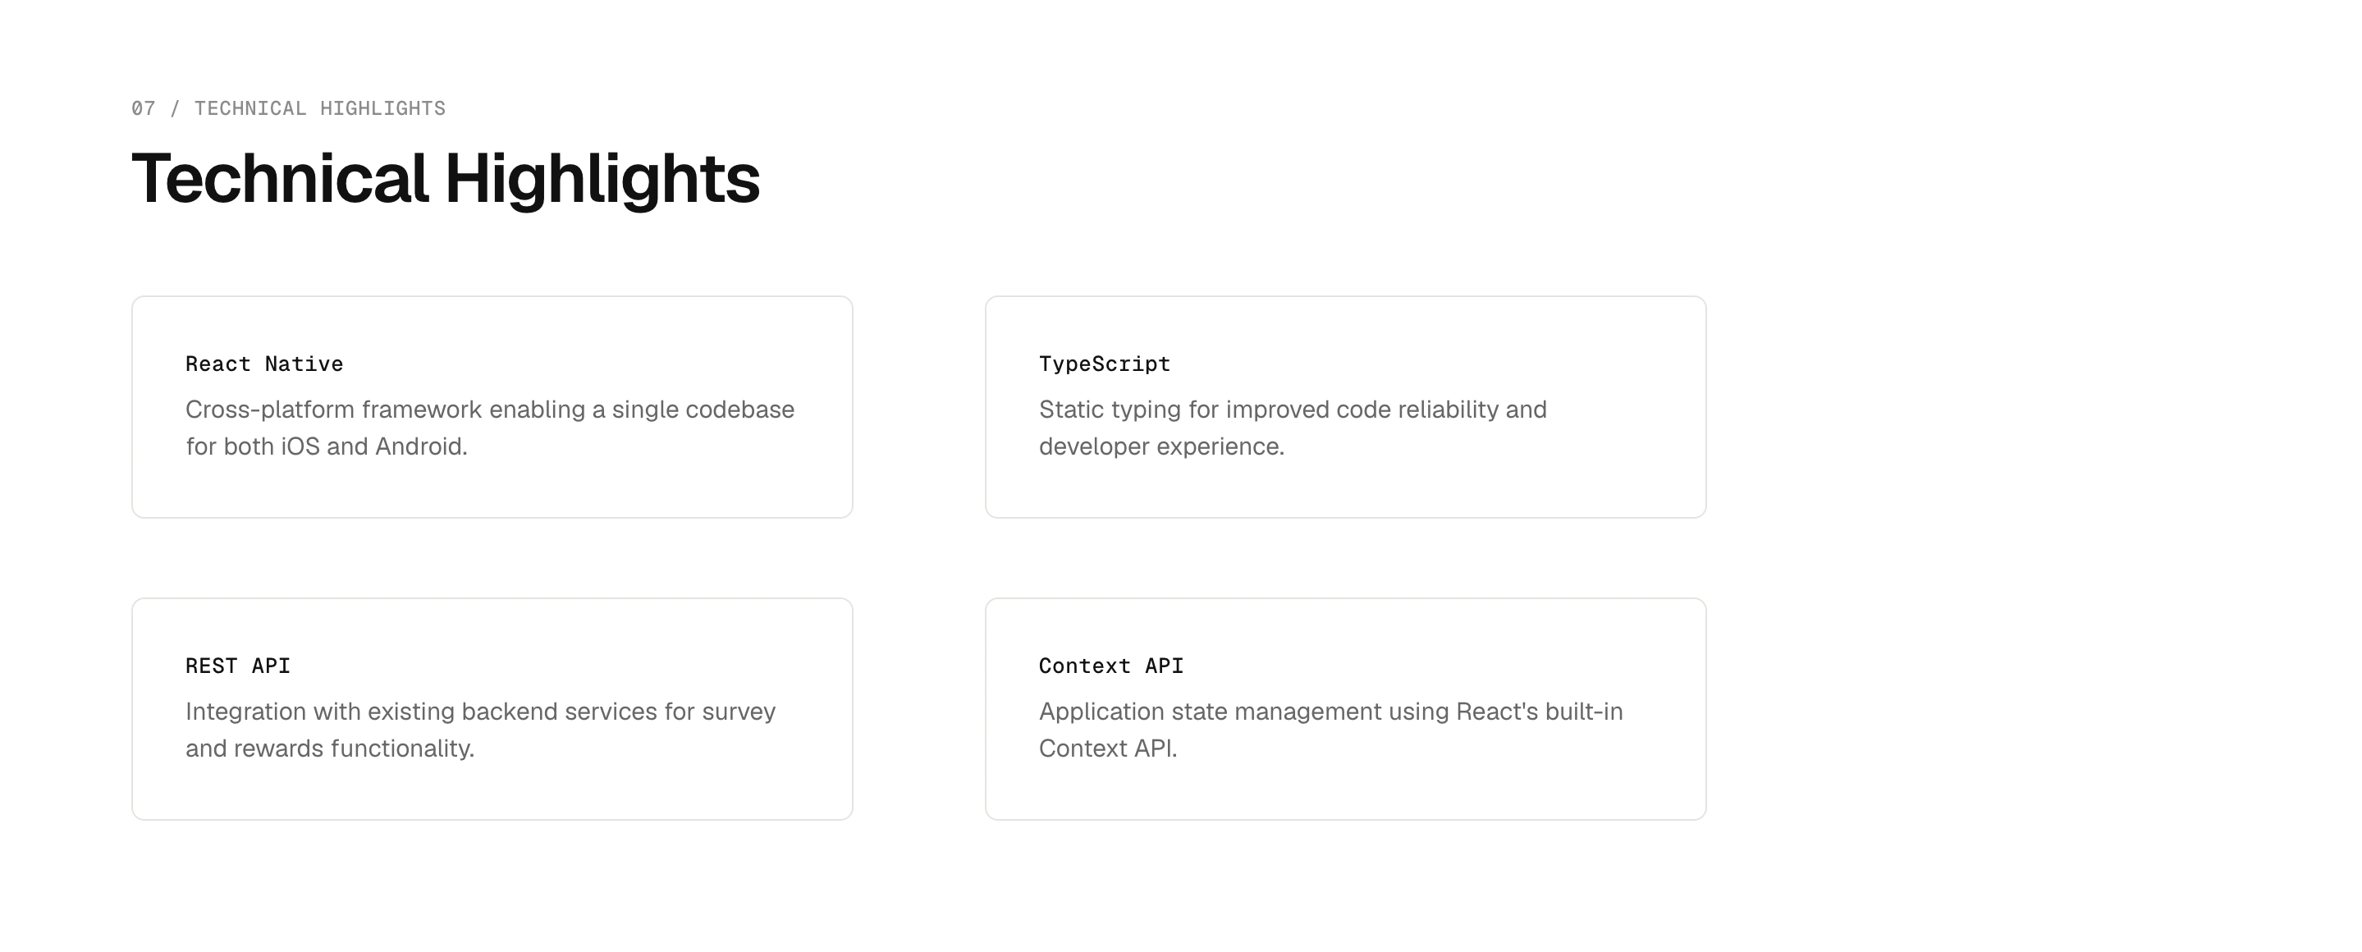This screenshot has height=952, width=2362.
Task: Click the Context API card title
Action: pos(1111,666)
